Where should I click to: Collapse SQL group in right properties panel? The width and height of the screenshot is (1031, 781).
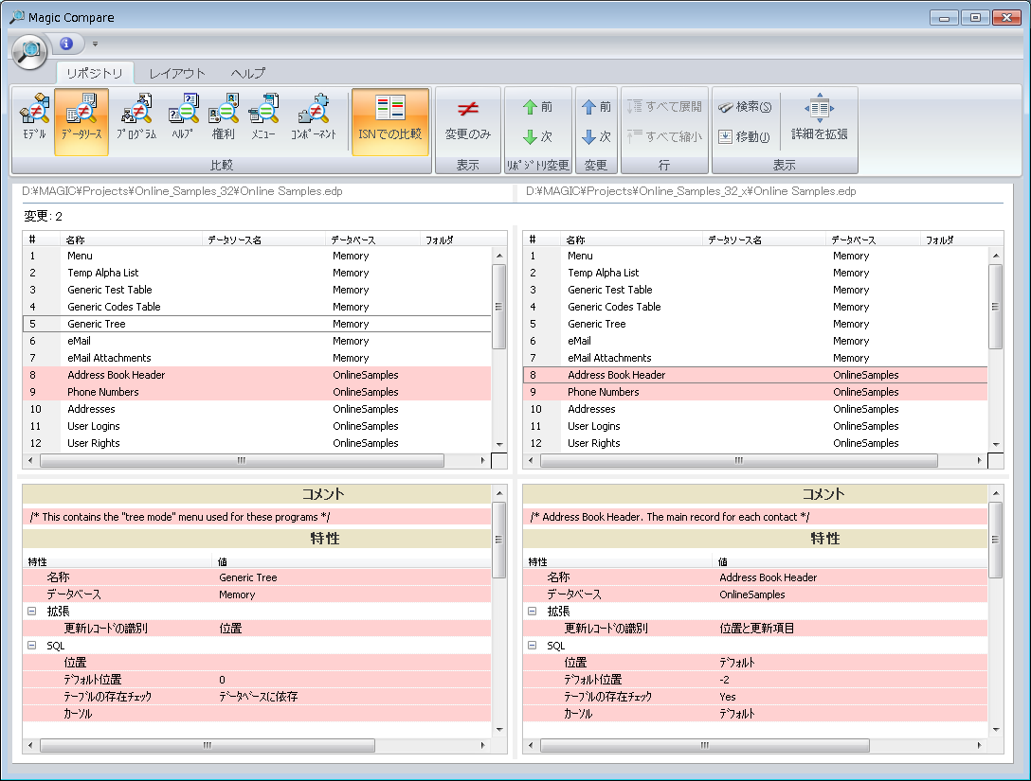click(532, 645)
